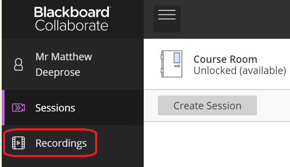Click the play triangle inside Recordings icon

19,143
